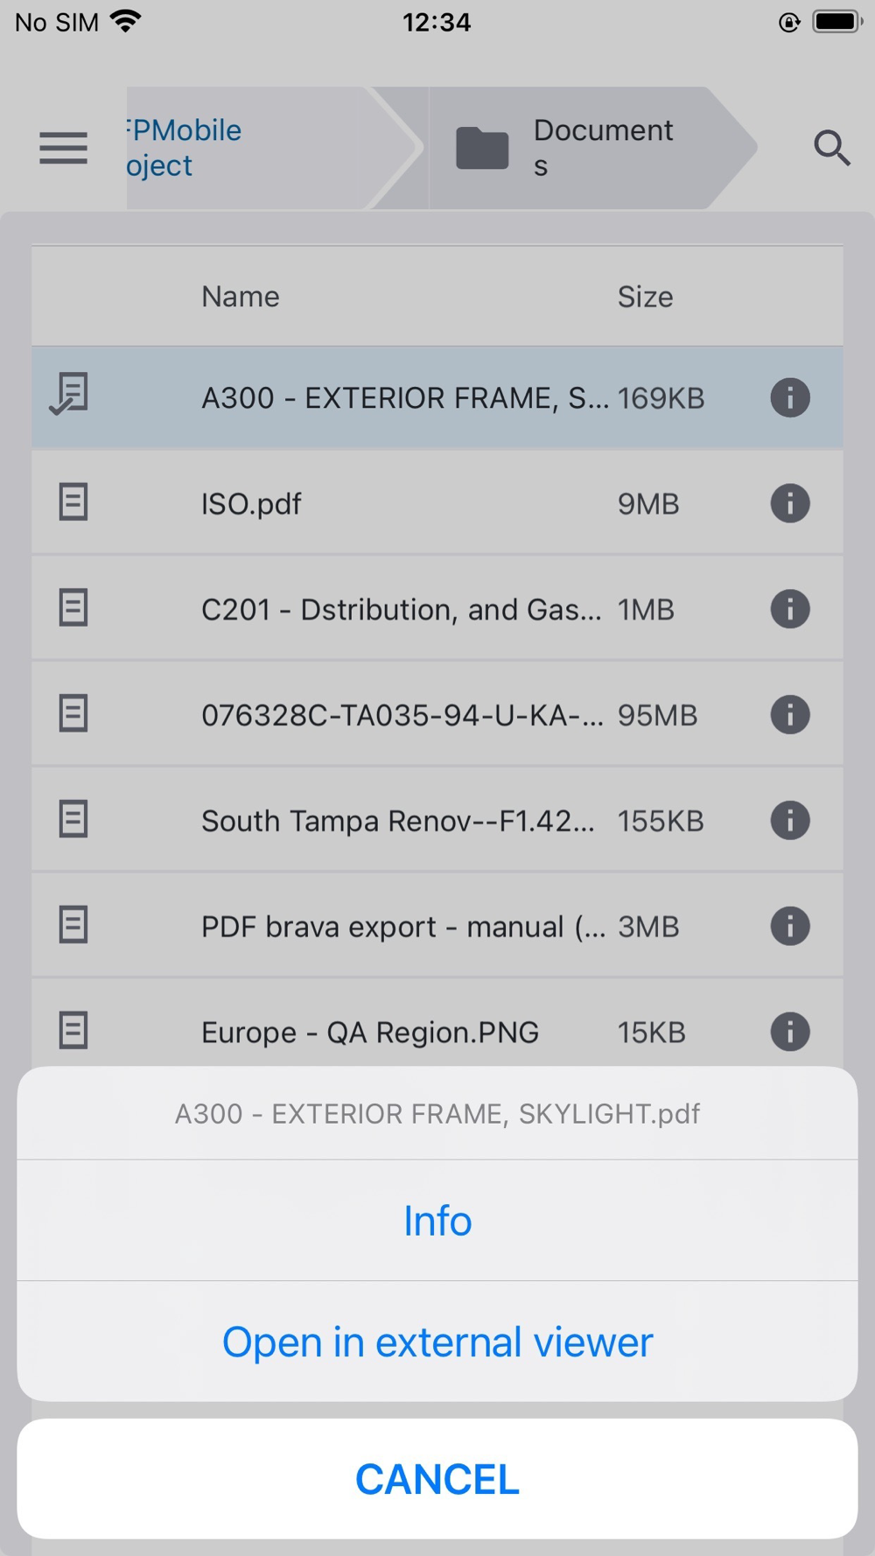Select the ISO.pdf file name
The height and width of the screenshot is (1556, 875).
pos(251,504)
